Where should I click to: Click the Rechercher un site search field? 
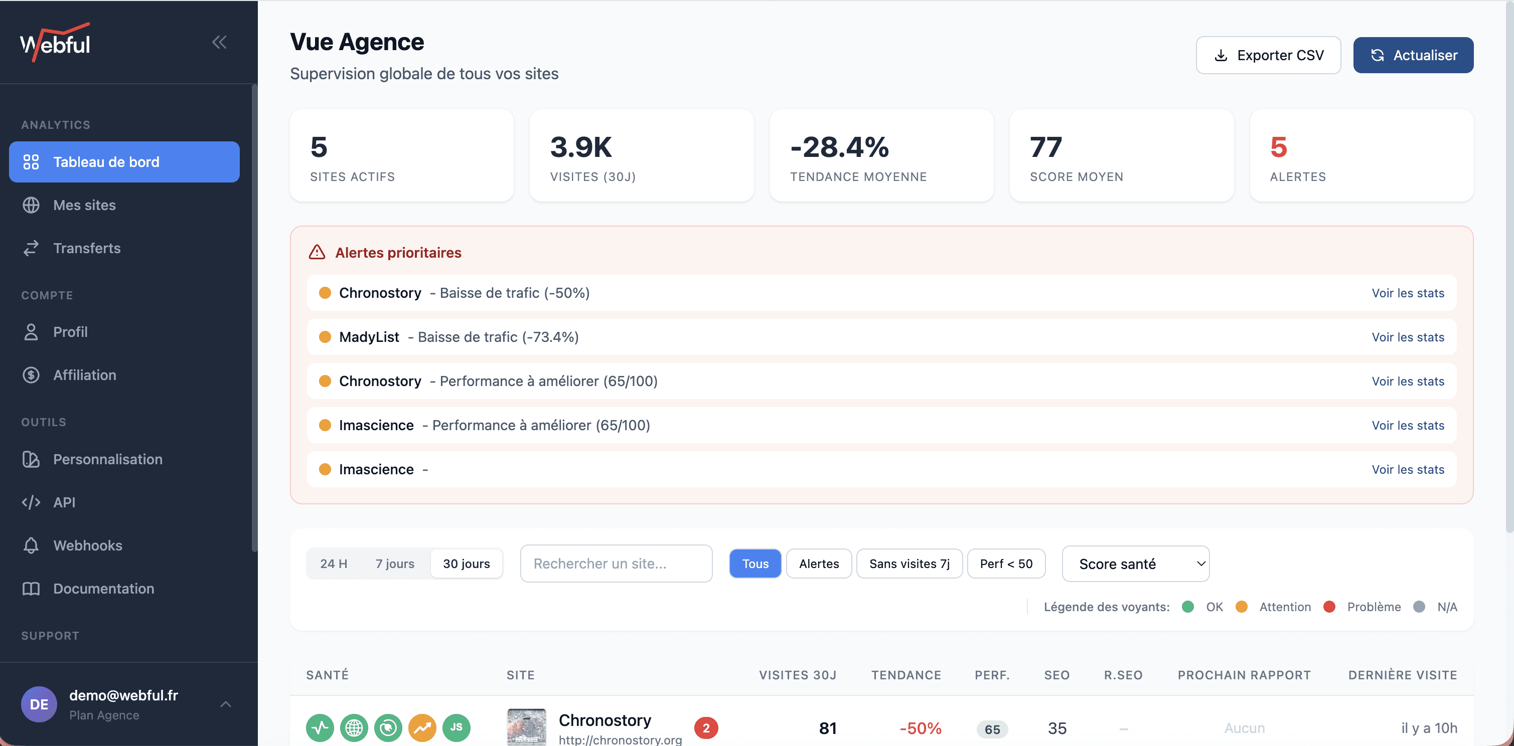tap(616, 564)
